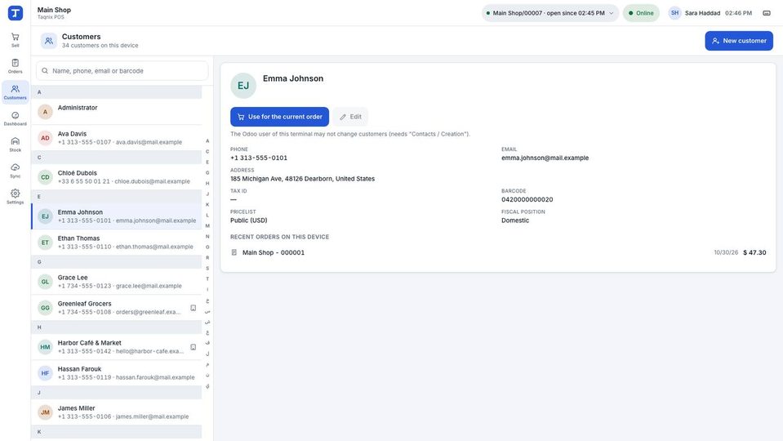
Task: Click the search magnifier icon
Action: coord(45,71)
